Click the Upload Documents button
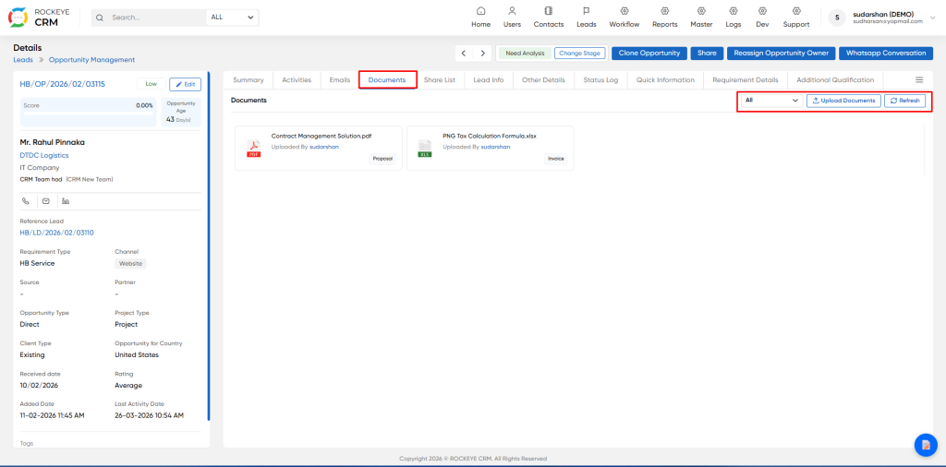The height and width of the screenshot is (467, 946). point(843,101)
